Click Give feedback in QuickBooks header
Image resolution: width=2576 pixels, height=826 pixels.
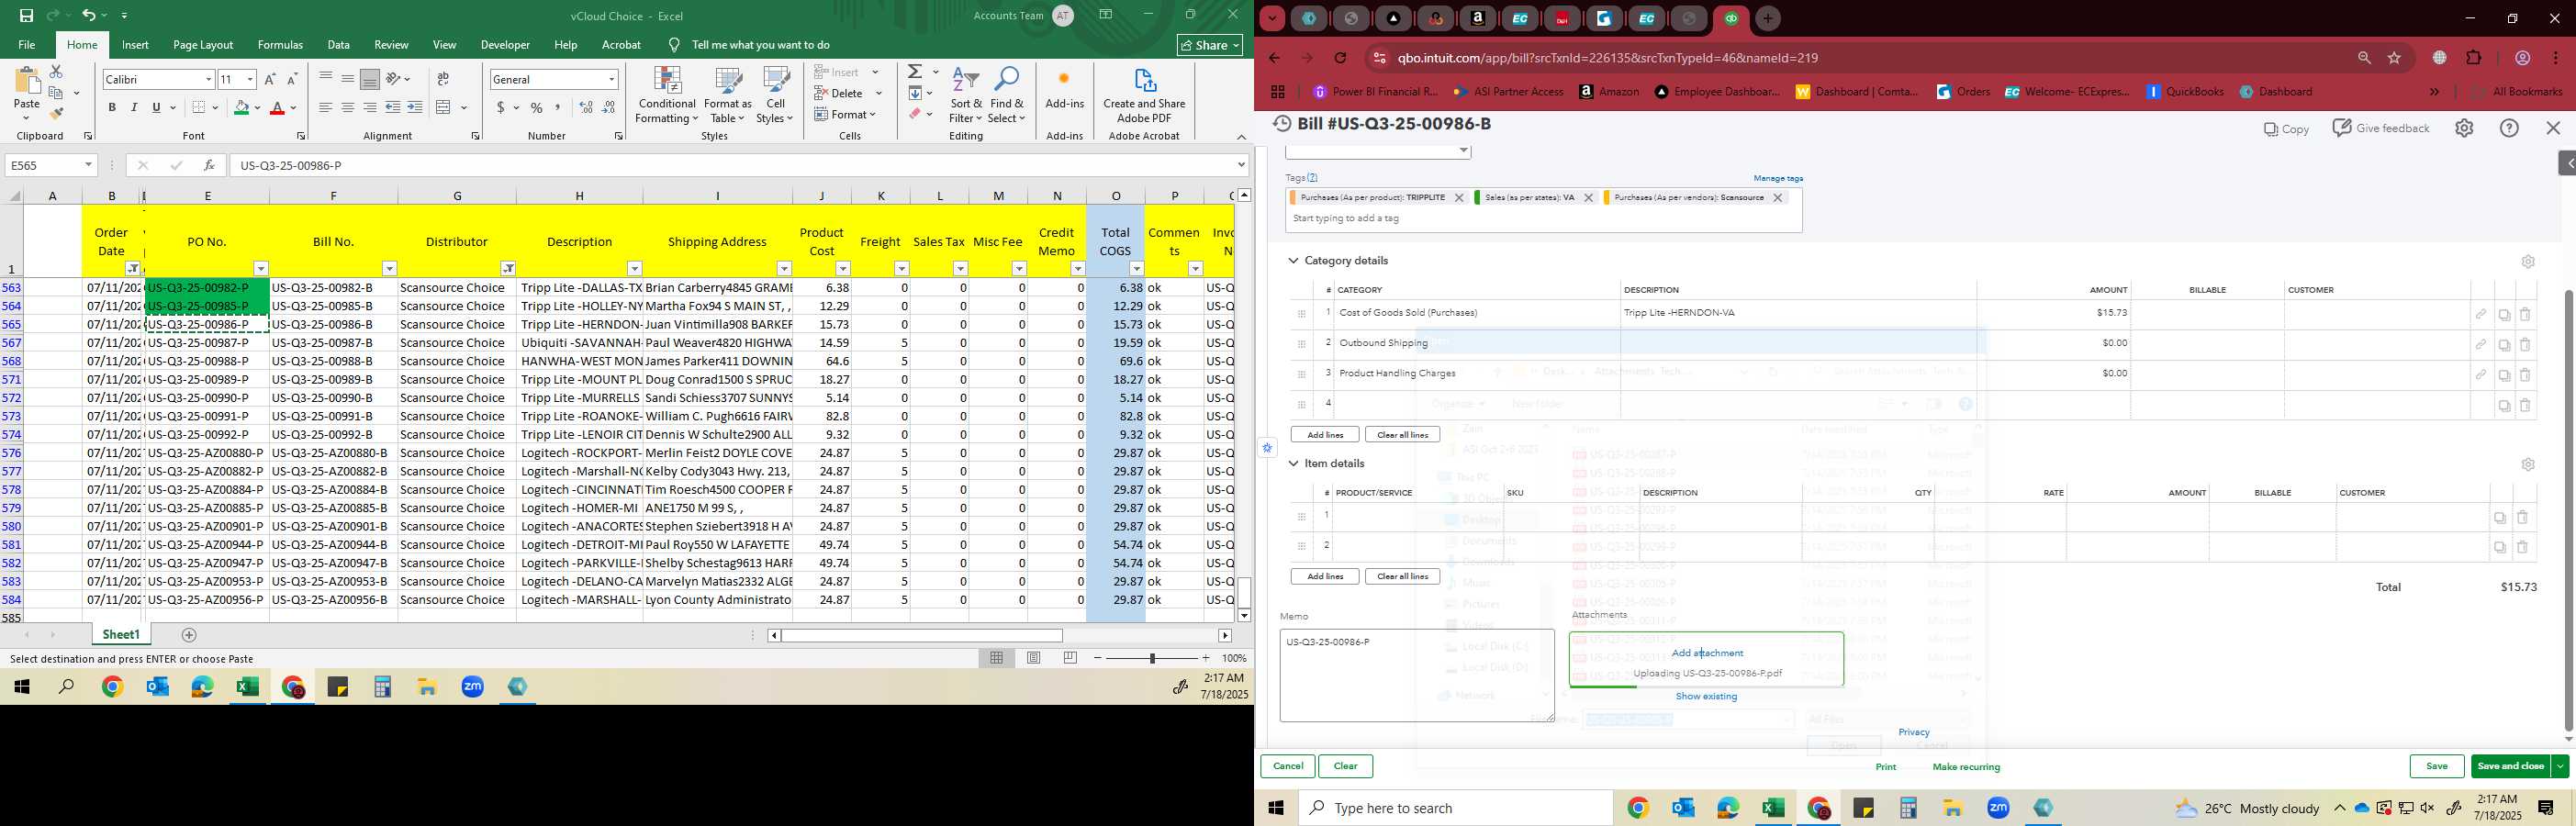(x=2380, y=128)
